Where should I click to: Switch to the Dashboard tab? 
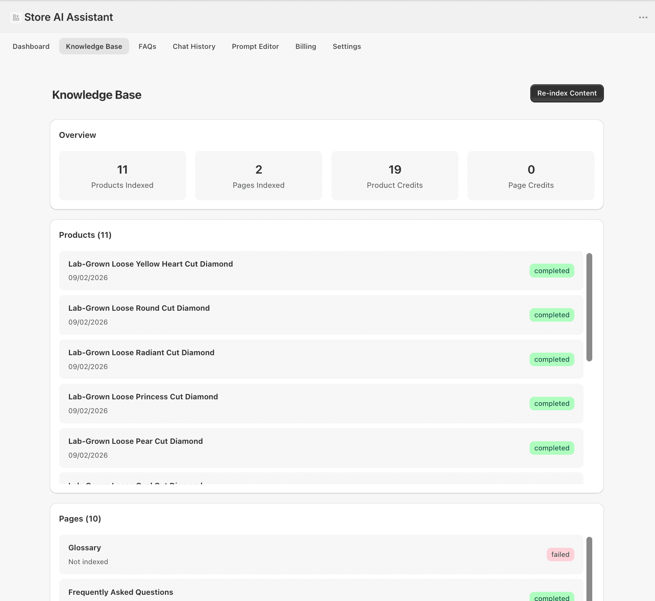tap(31, 46)
